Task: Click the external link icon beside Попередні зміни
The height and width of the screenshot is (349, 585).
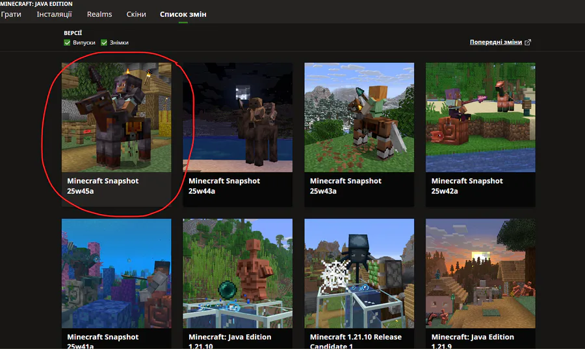Action: click(528, 42)
